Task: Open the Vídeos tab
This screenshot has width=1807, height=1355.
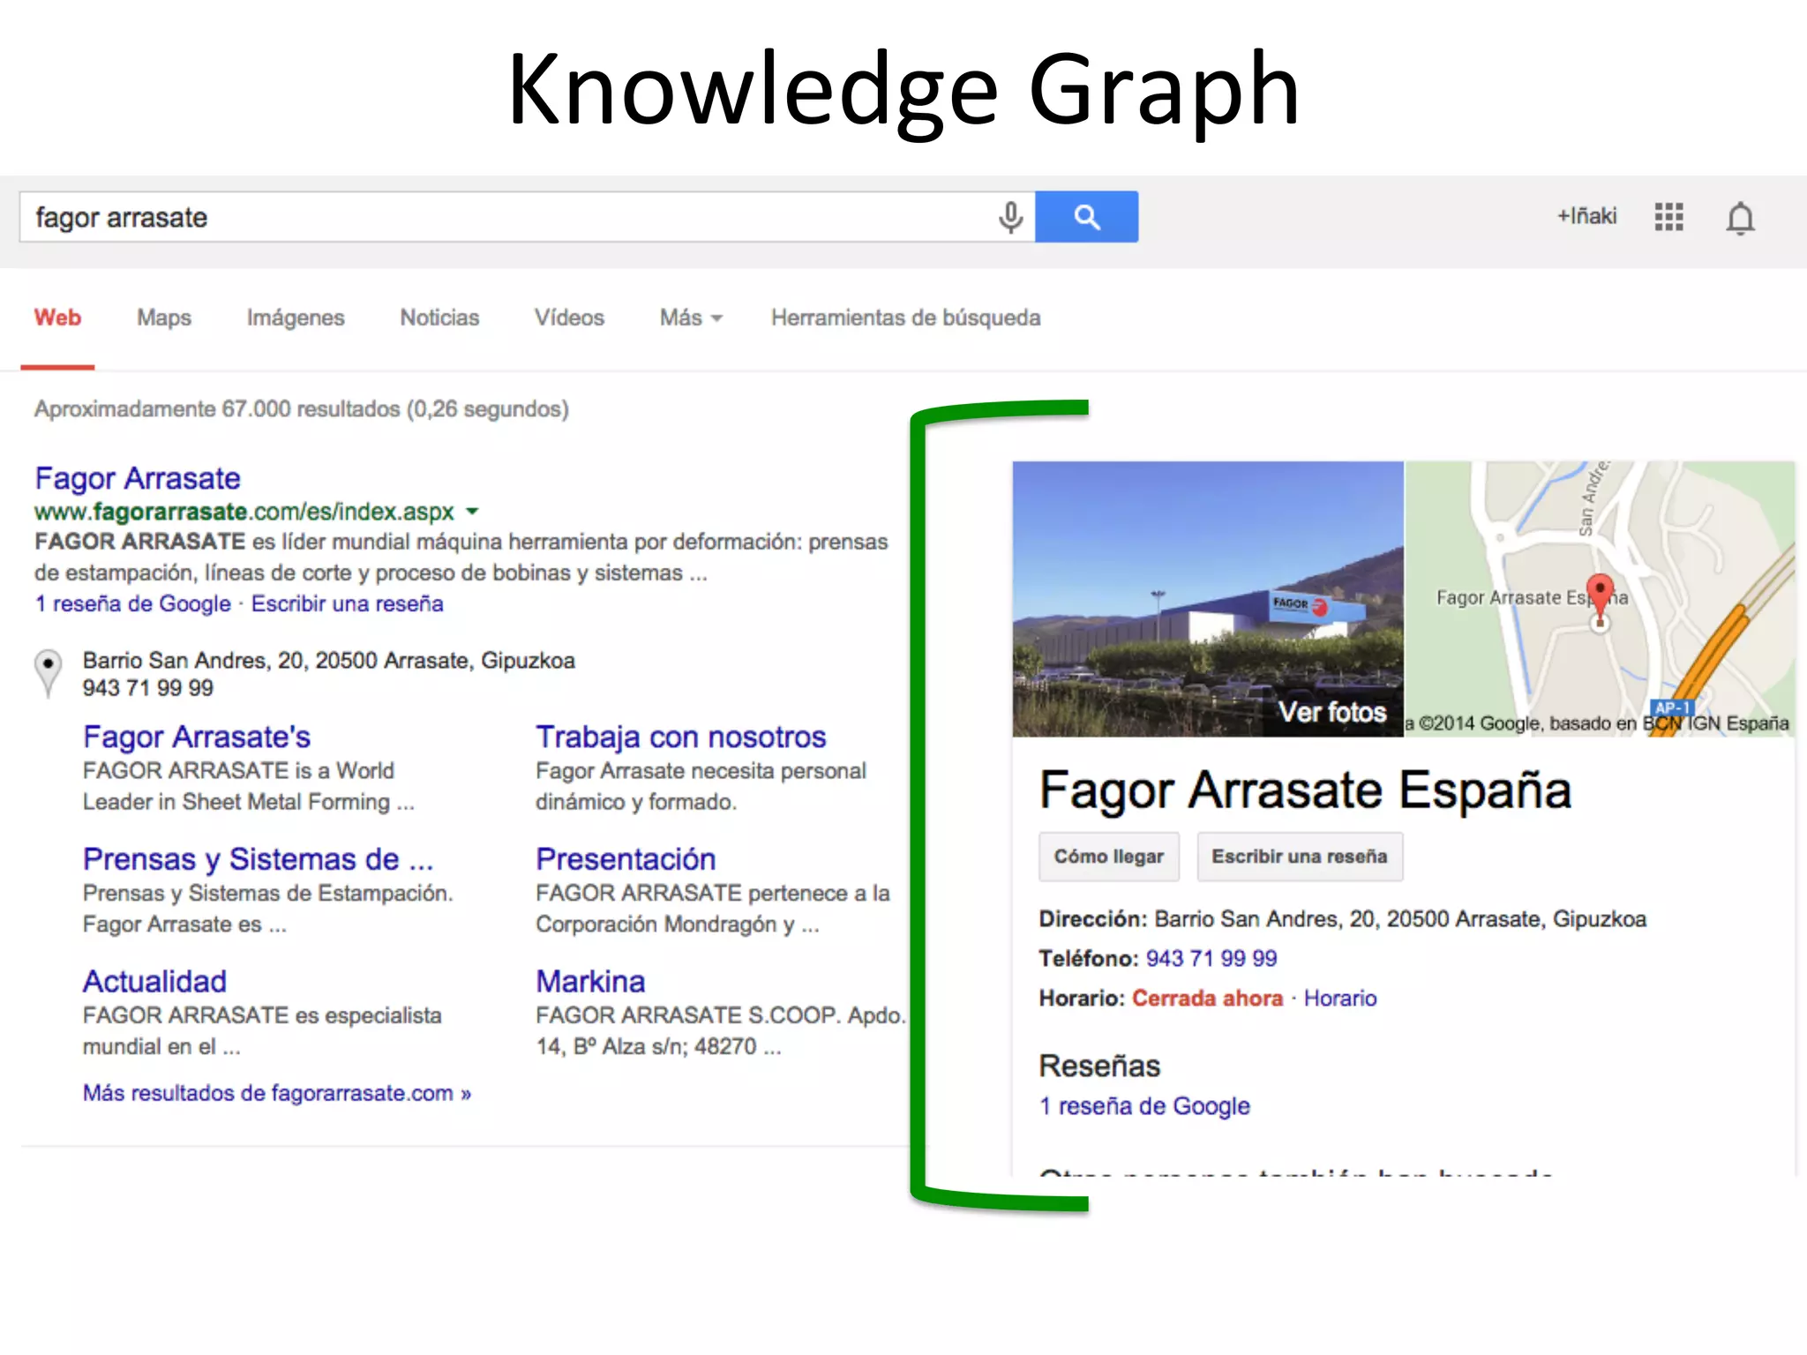Action: point(569,318)
